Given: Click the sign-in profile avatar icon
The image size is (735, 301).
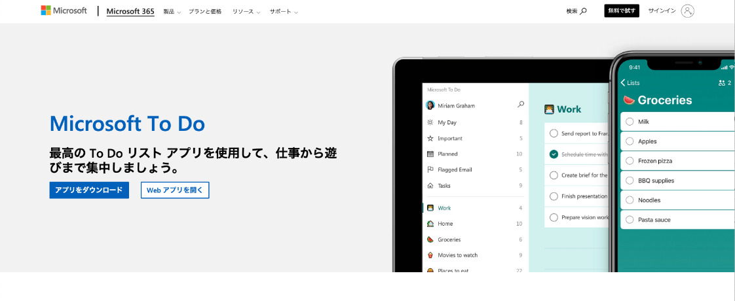Looking at the screenshot, I should point(687,11).
